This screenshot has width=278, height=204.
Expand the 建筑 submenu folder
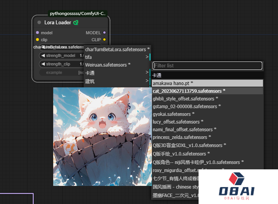pos(117,81)
